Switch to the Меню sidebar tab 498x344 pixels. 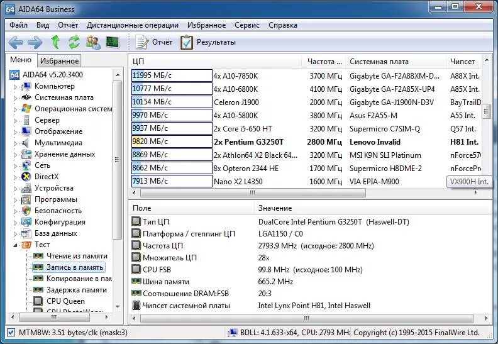click(x=21, y=60)
